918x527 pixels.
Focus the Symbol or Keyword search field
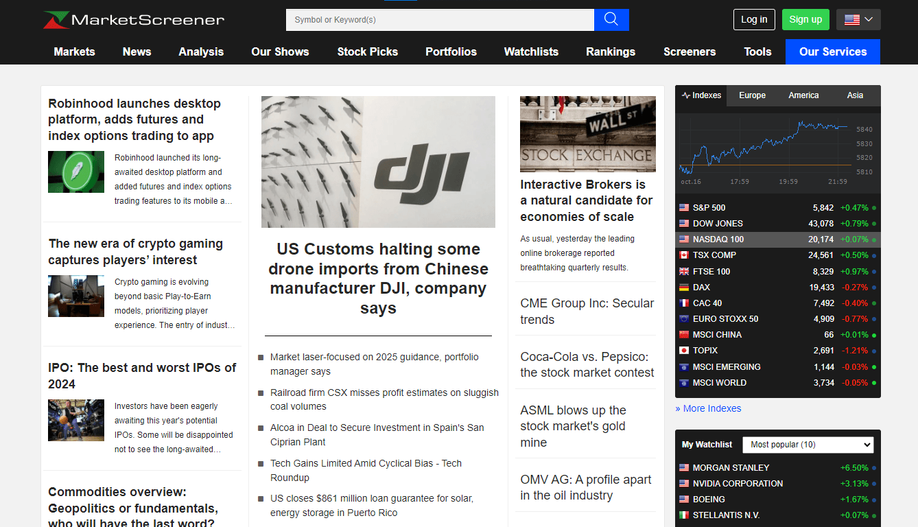440,20
